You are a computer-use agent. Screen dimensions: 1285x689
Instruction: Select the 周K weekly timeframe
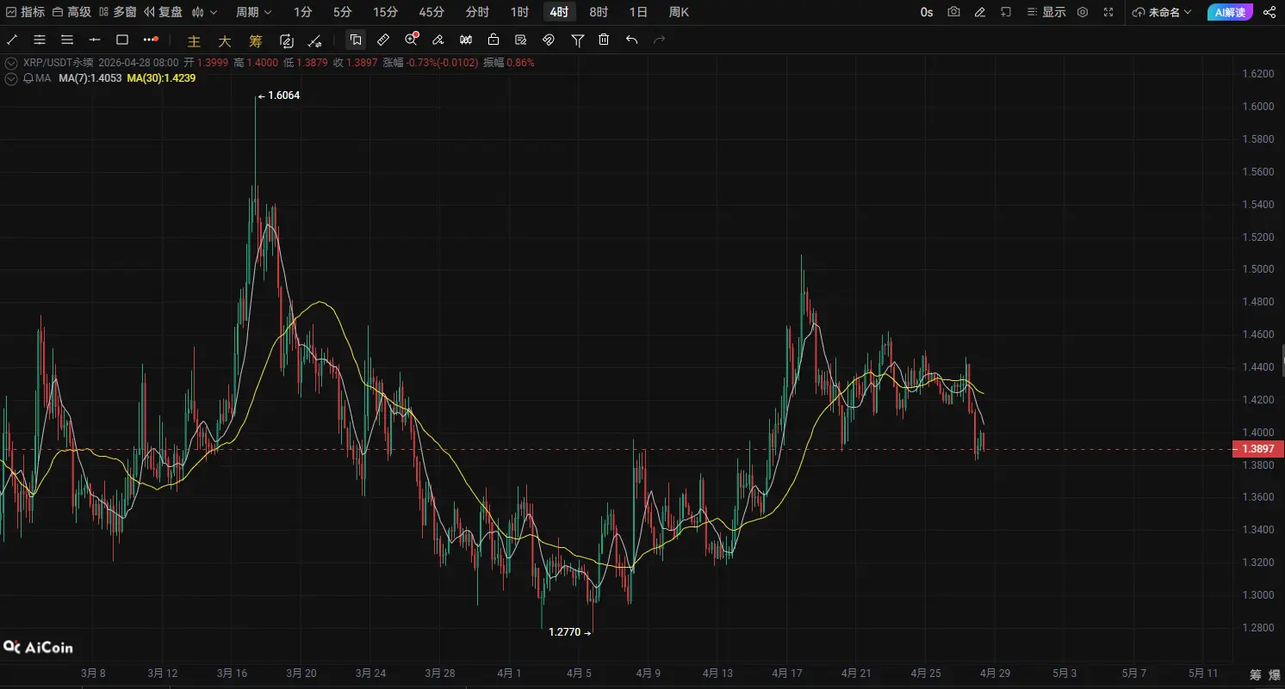click(x=679, y=12)
